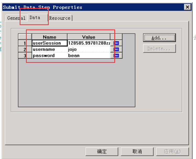Click the ABC icon in the username row
Viewport: 196px width, 159px height.
[x=116, y=49]
